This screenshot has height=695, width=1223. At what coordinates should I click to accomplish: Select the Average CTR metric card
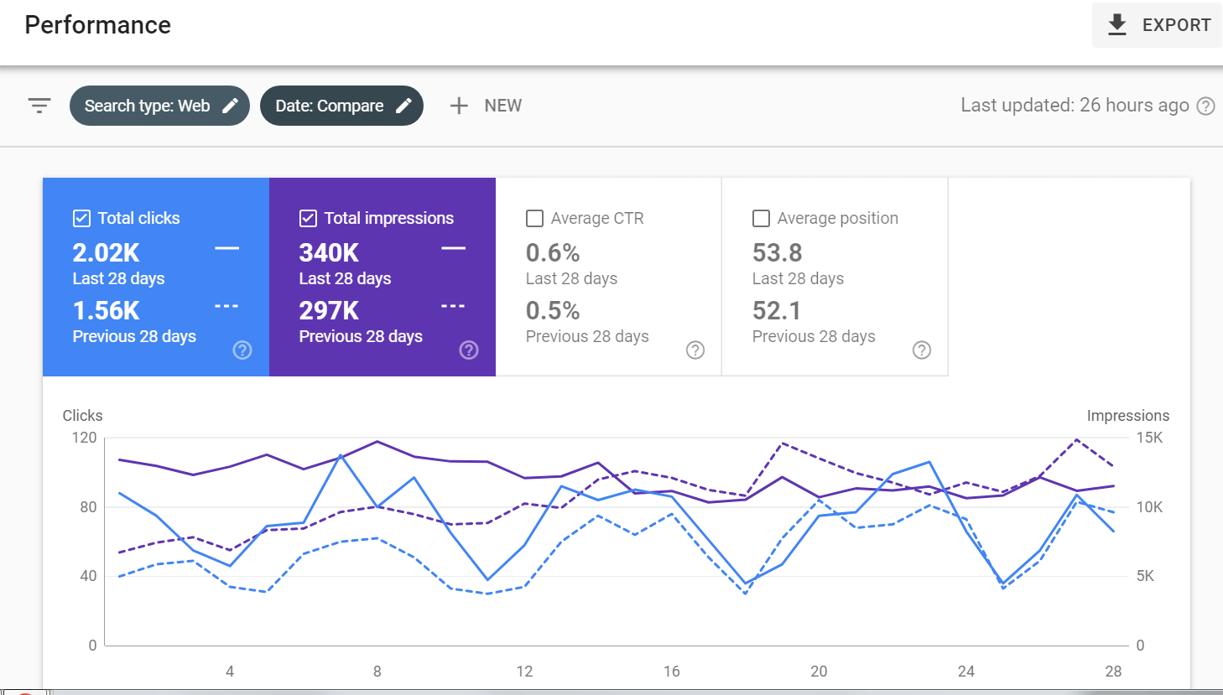click(608, 277)
